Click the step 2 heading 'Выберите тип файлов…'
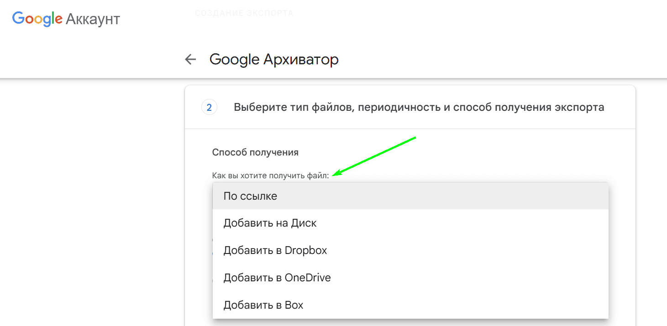Image resolution: width=667 pixels, height=326 pixels. 419,107
